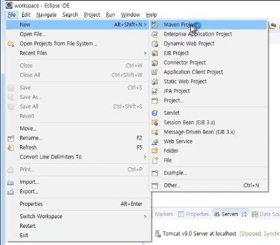Choose Open File... from File menu

point(77,34)
